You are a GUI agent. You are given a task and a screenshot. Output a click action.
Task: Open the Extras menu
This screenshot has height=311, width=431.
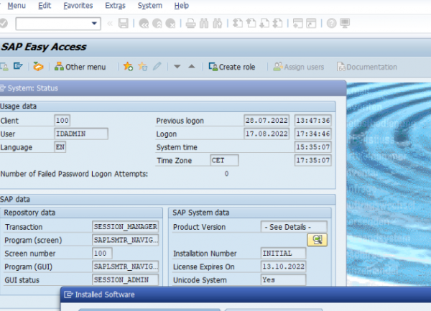pyautogui.click(x=114, y=5)
